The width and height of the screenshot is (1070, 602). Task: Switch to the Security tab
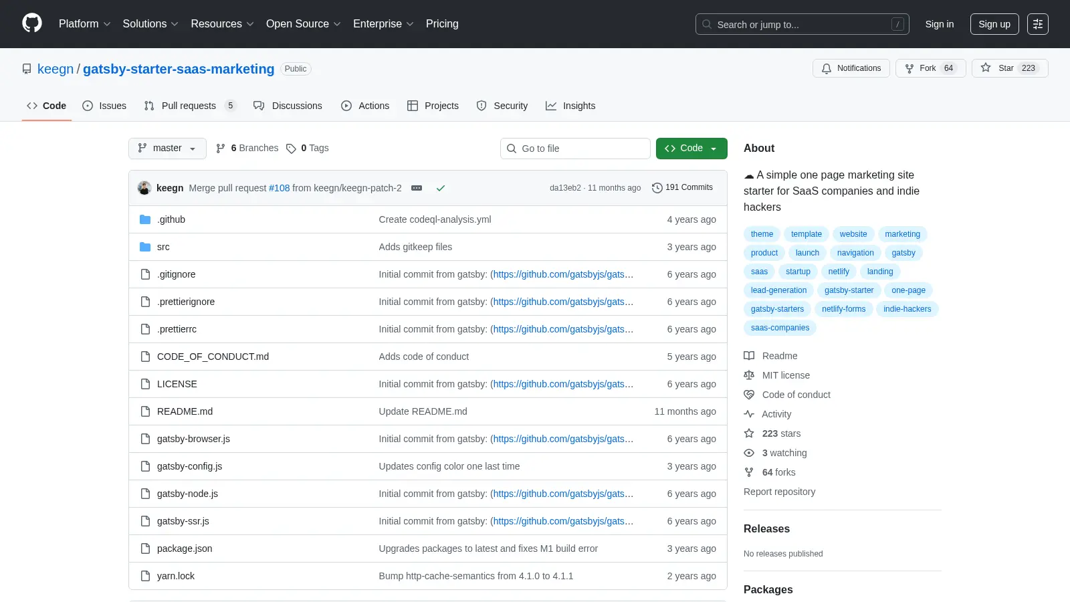tap(502, 106)
